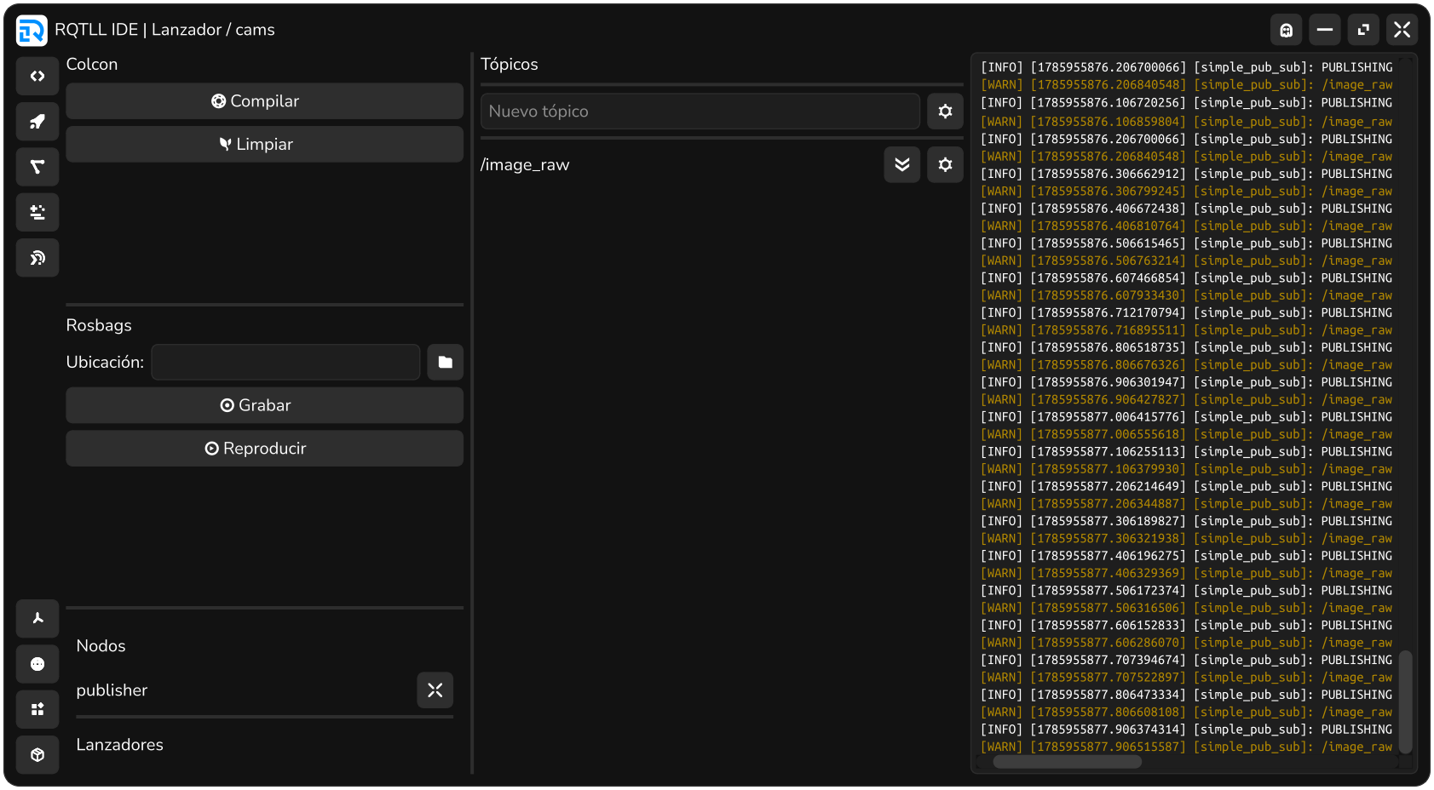Open the widgets grid sidebar icon
This screenshot has width=1434, height=790.
point(37,709)
